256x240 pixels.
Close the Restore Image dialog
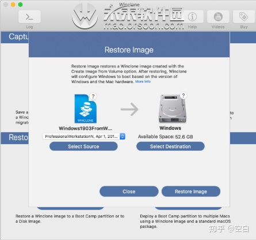click(129, 192)
